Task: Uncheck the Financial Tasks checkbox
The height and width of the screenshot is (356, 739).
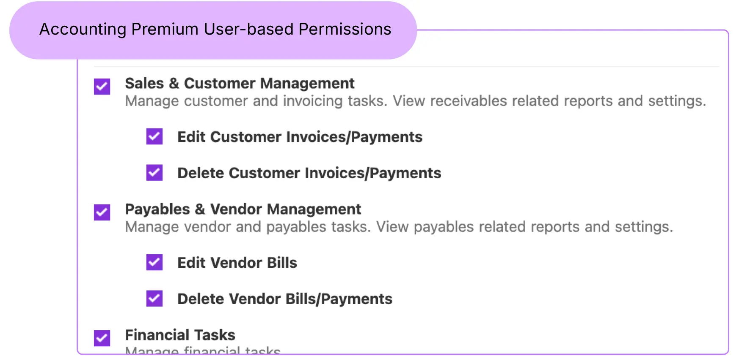Action: 102,338
